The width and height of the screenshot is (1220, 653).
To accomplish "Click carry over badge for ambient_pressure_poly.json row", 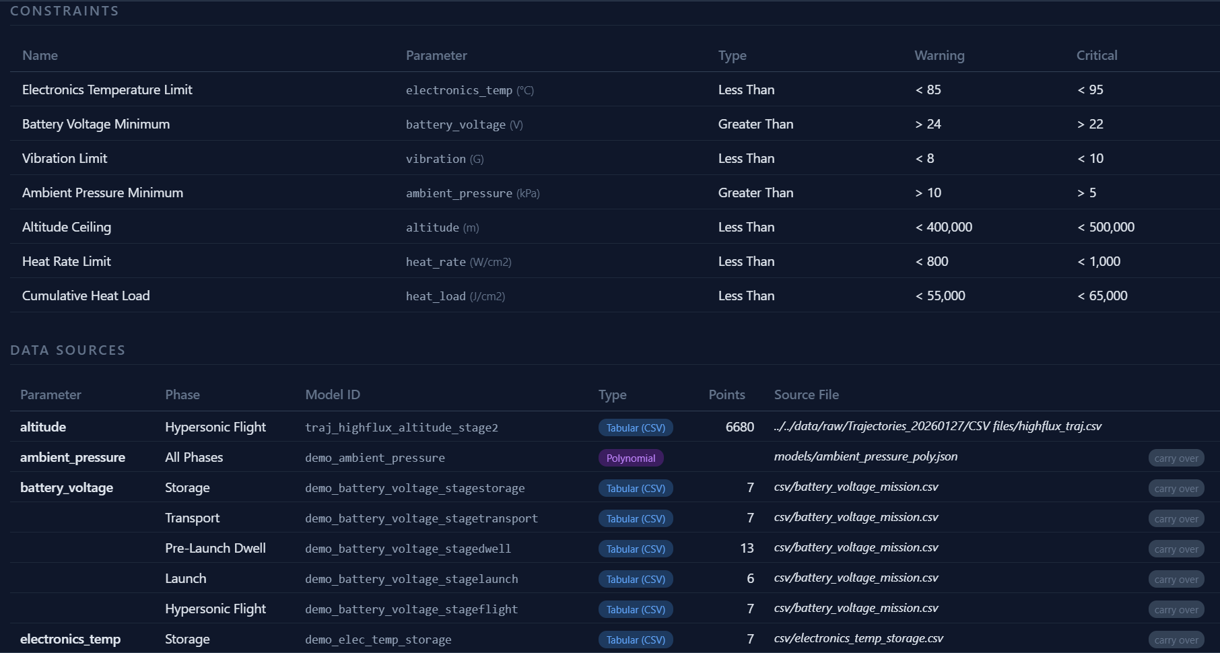I will (x=1176, y=458).
